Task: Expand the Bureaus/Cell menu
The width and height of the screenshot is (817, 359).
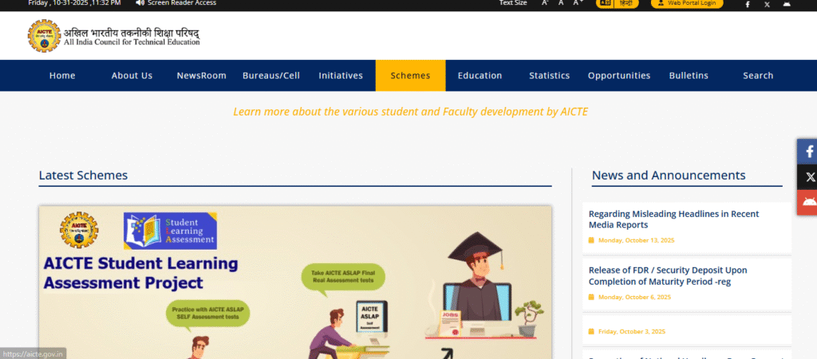Action: pyautogui.click(x=271, y=76)
